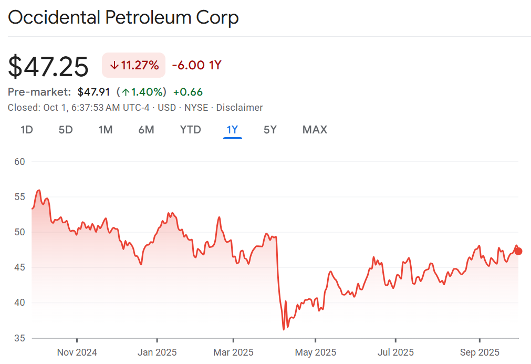Open the Disclaimer link
The image size is (531, 364).
240,108
